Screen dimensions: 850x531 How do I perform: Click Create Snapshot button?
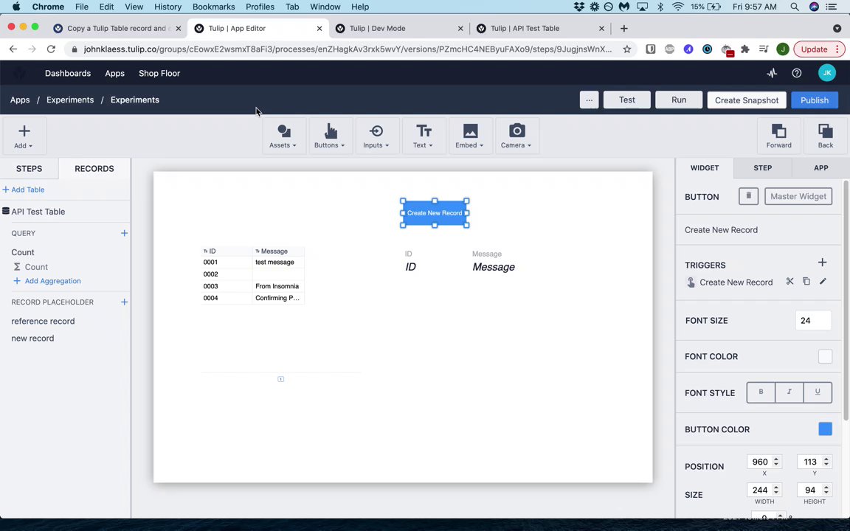point(747,100)
